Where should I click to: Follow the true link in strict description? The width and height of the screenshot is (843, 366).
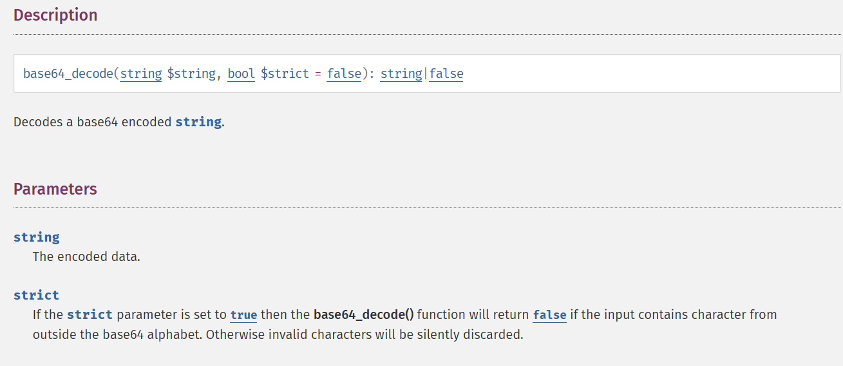tap(243, 315)
